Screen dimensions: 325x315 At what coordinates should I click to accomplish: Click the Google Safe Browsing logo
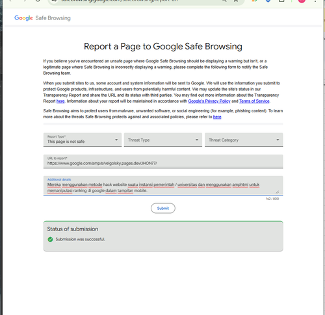[42, 18]
